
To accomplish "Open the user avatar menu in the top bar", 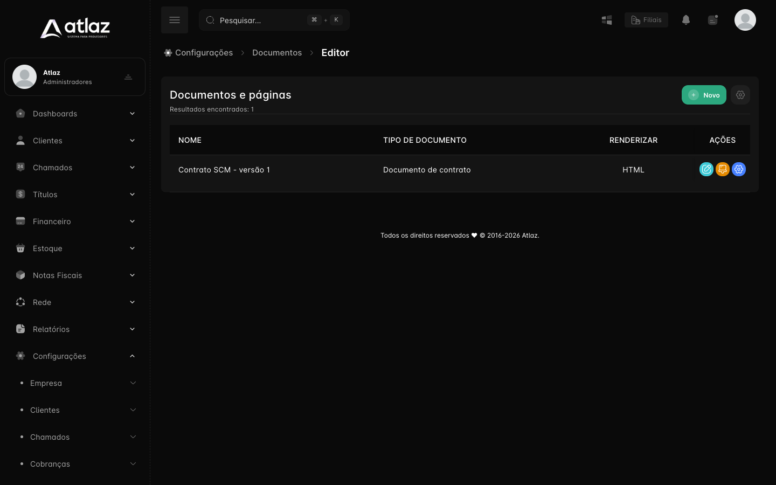I will click(745, 20).
